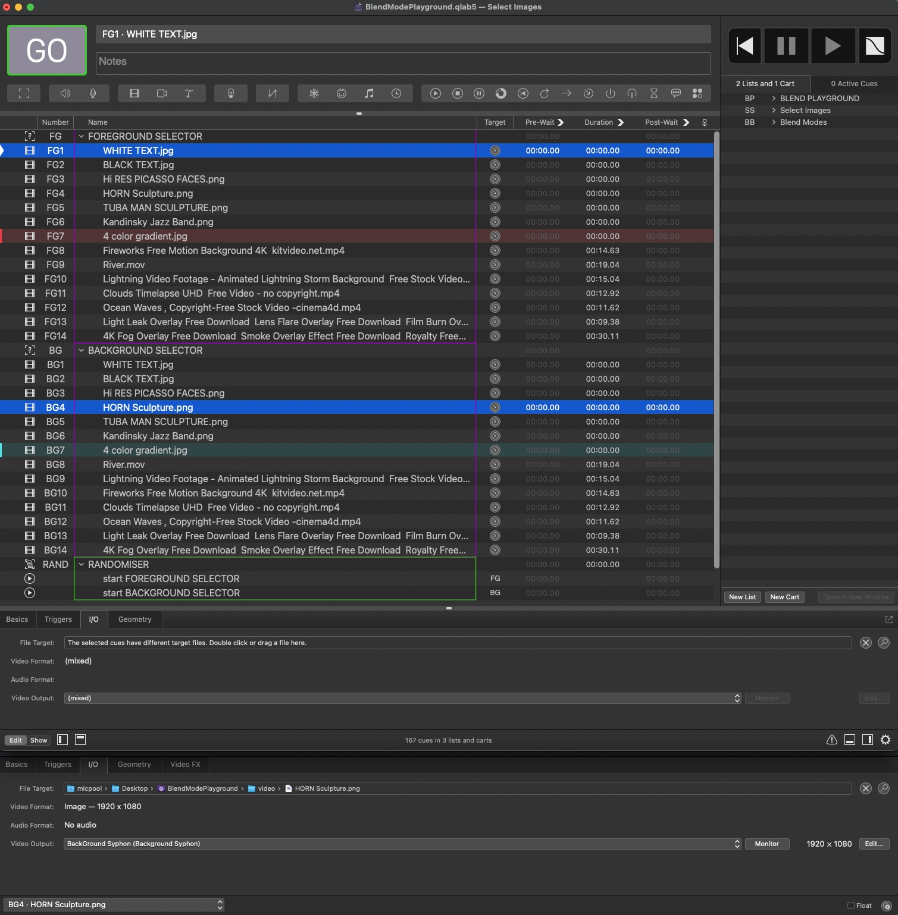Click the New Cart button
The height and width of the screenshot is (915, 898).
tap(784, 597)
